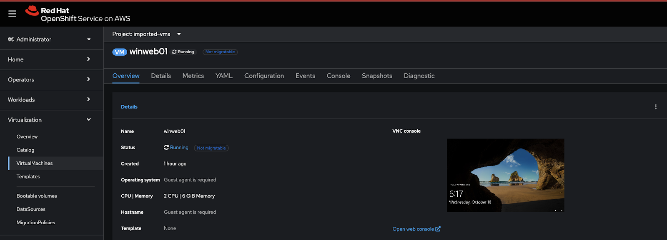Viewport: 667px width, 240px height.
Task: Open the Administrator perspective switcher dropdown
Action: click(x=52, y=39)
